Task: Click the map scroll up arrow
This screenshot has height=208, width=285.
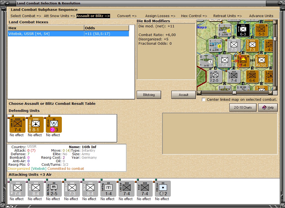Action: (x=275, y=22)
